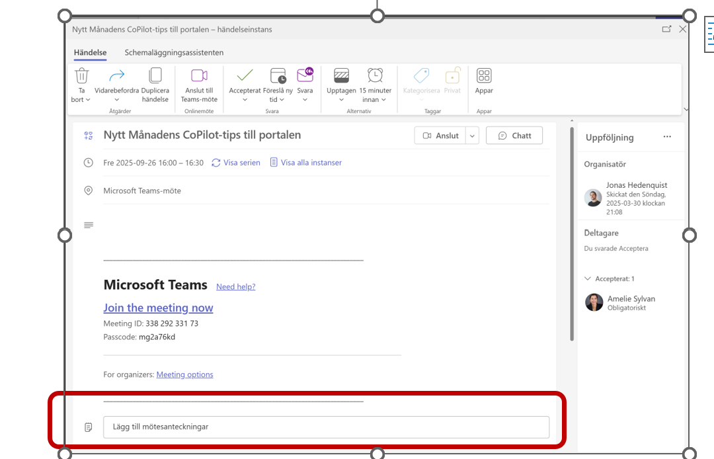Expand the Vidarebefordra dropdown chevron
Image resolution: width=714 pixels, height=459 pixels.
[x=116, y=100]
